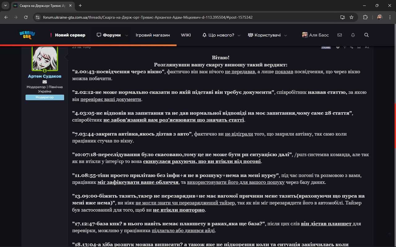Open the forum search icon
This screenshot has height=247, width=396.
point(367,35)
